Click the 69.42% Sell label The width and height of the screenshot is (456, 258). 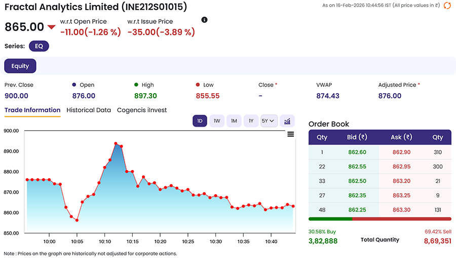(x=438, y=232)
